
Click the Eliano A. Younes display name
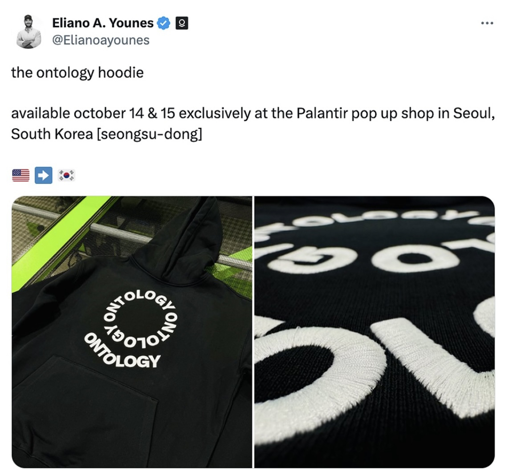pyautogui.click(x=103, y=23)
